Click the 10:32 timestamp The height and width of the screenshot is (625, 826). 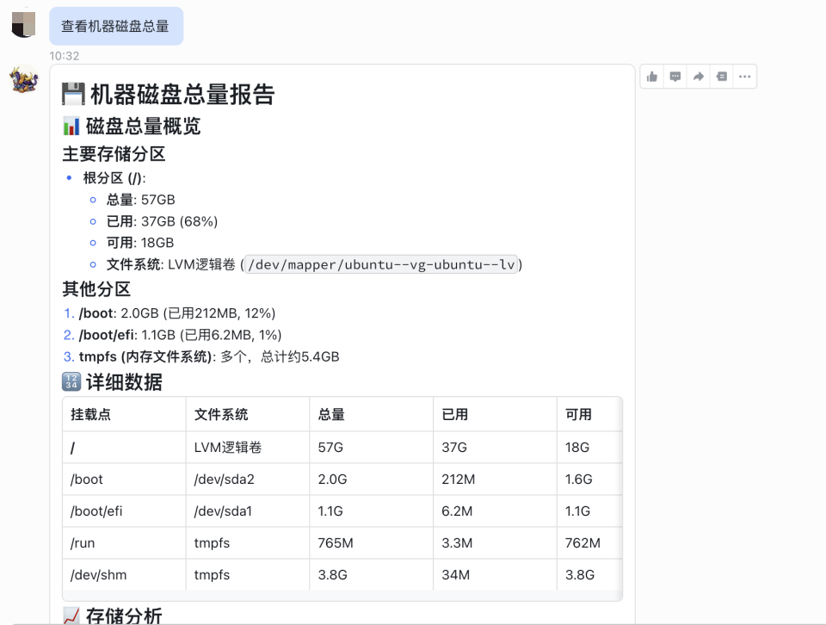pos(65,56)
